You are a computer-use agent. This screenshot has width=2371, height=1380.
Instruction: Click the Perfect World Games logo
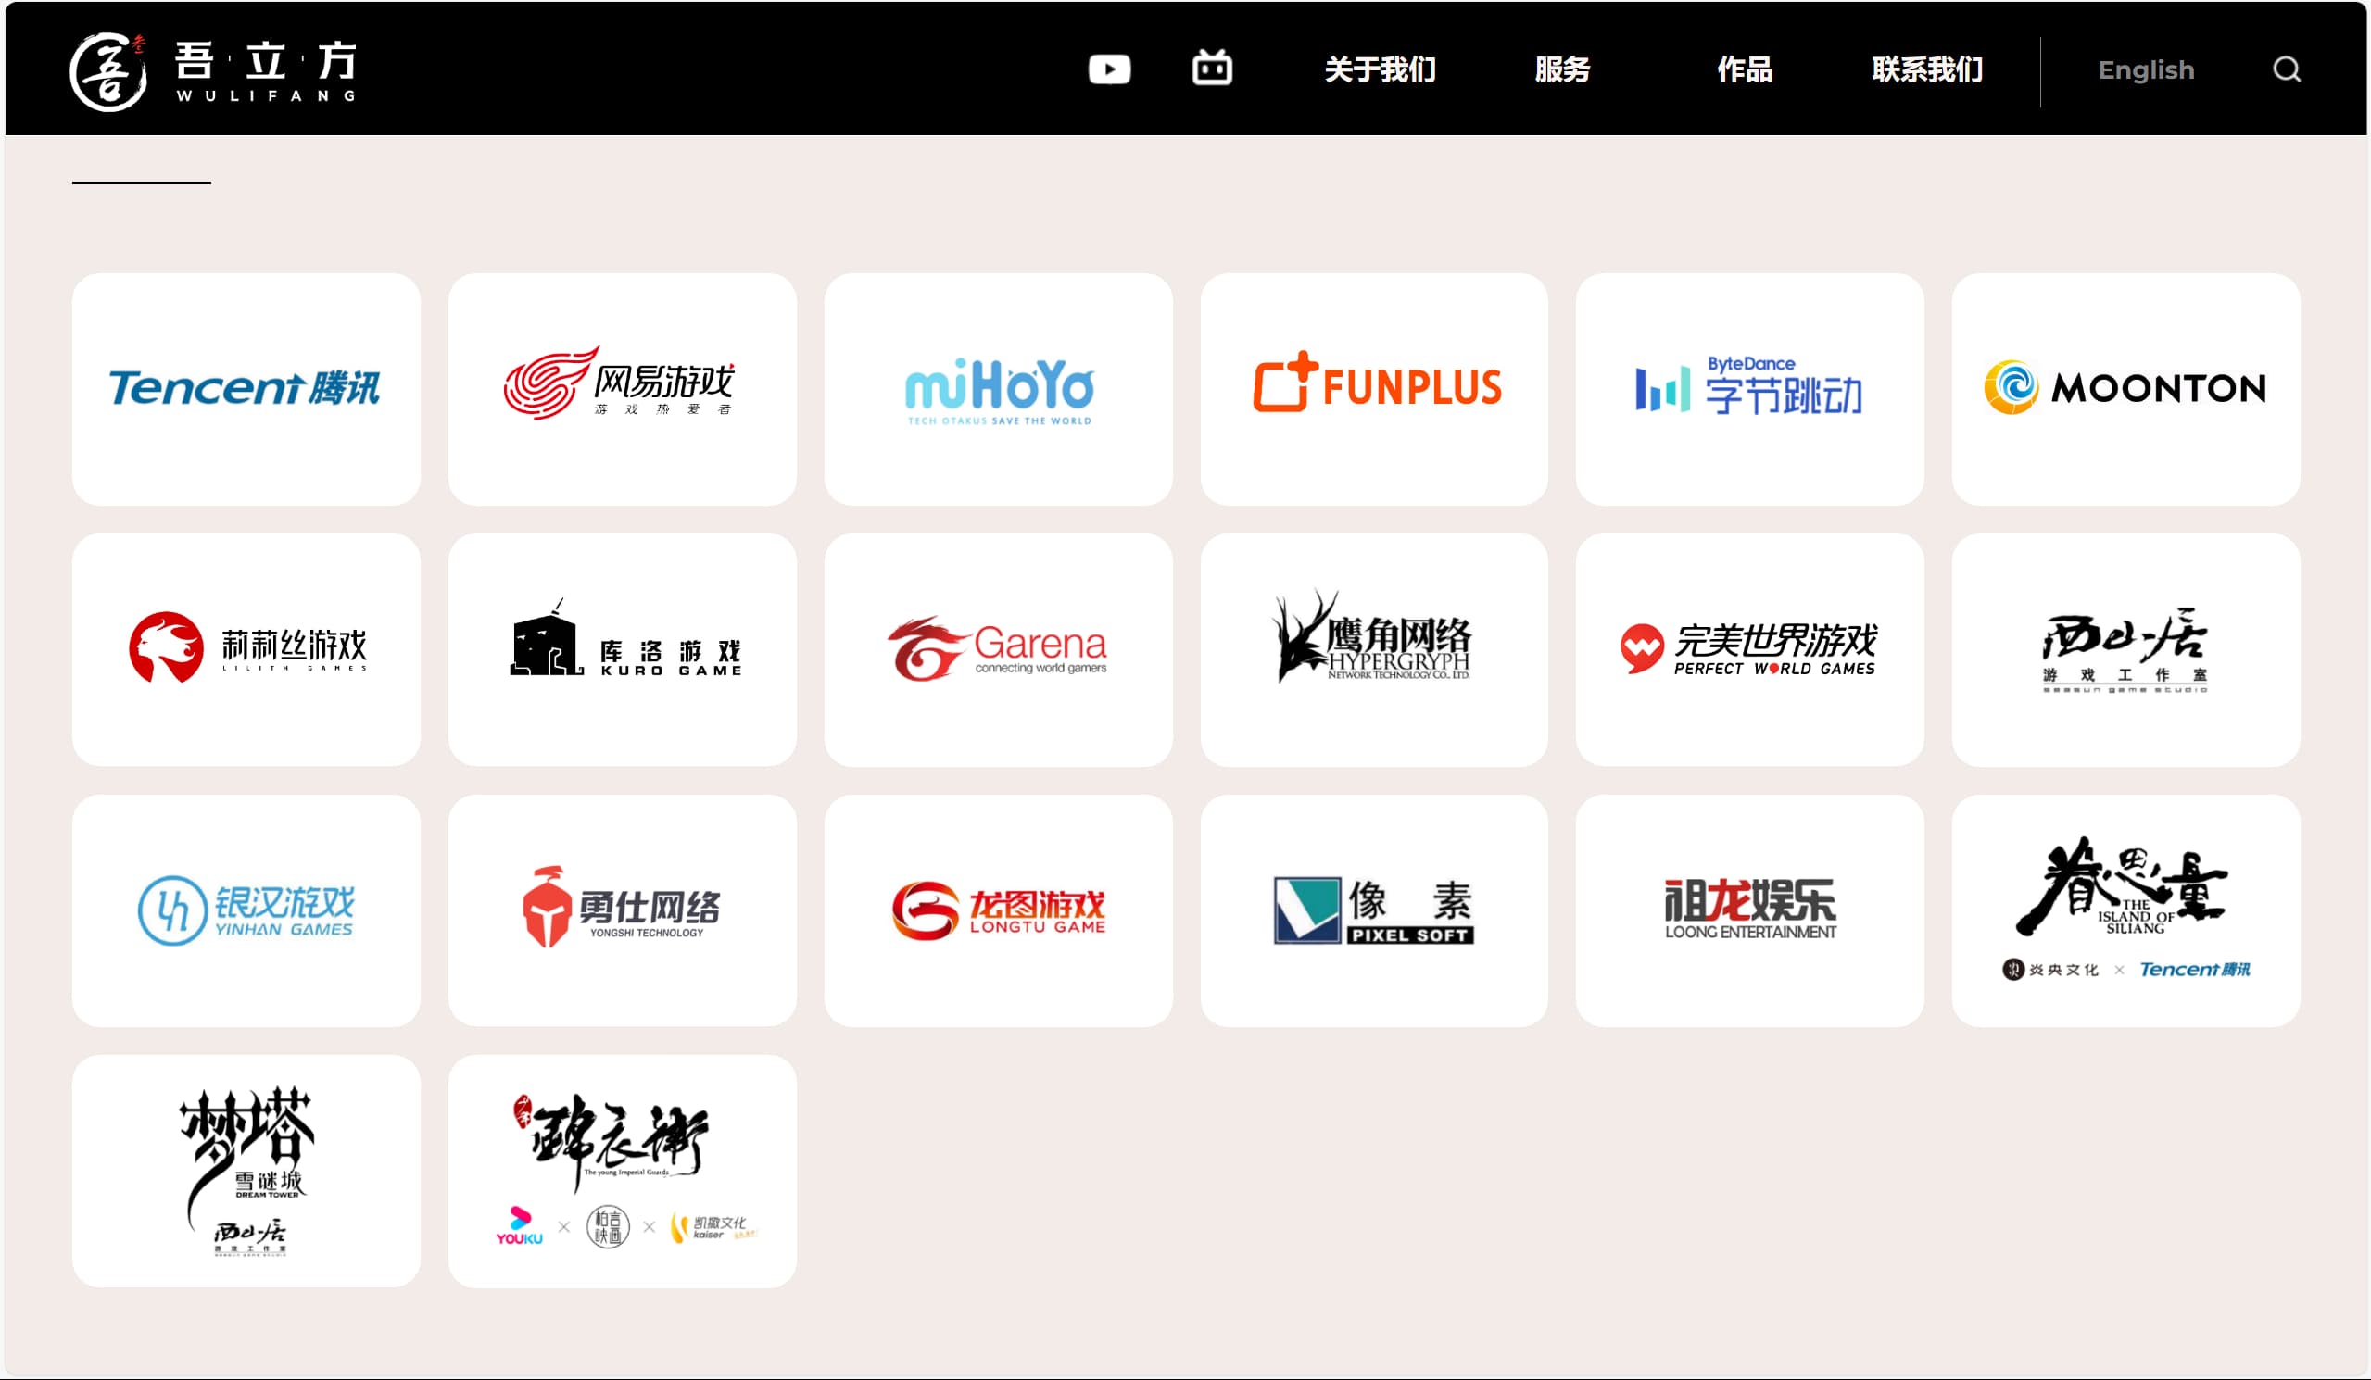[1749, 649]
